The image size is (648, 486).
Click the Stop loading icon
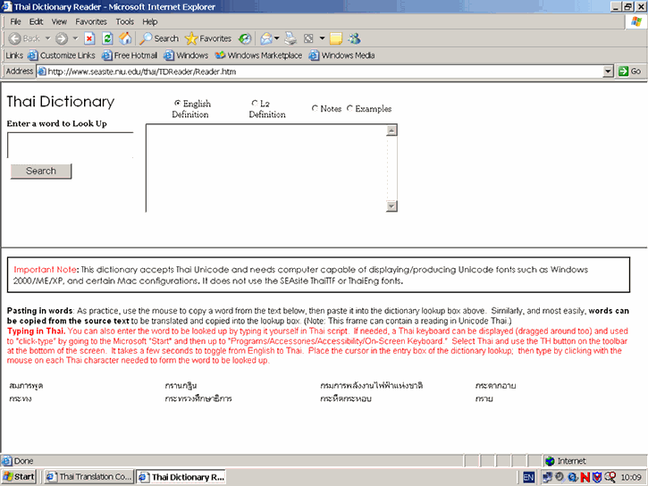89,38
